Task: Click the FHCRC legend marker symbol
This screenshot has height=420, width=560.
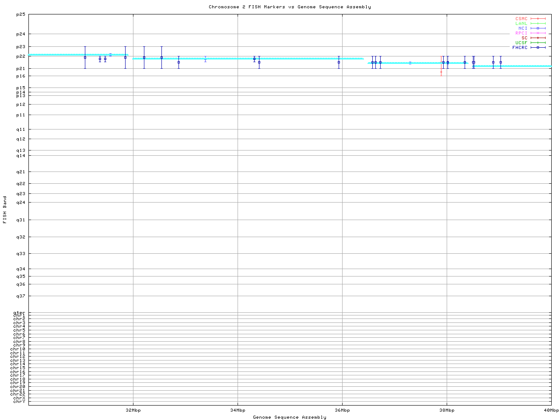Action: point(538,48)
